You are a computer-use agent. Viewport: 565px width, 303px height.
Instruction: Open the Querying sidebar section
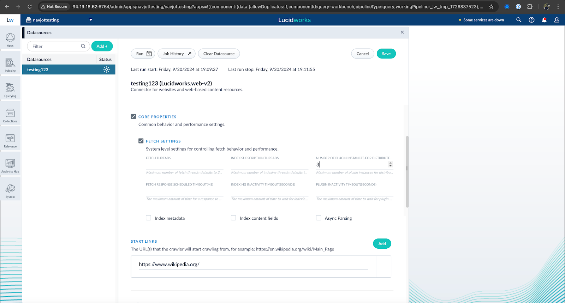[10, 90]
